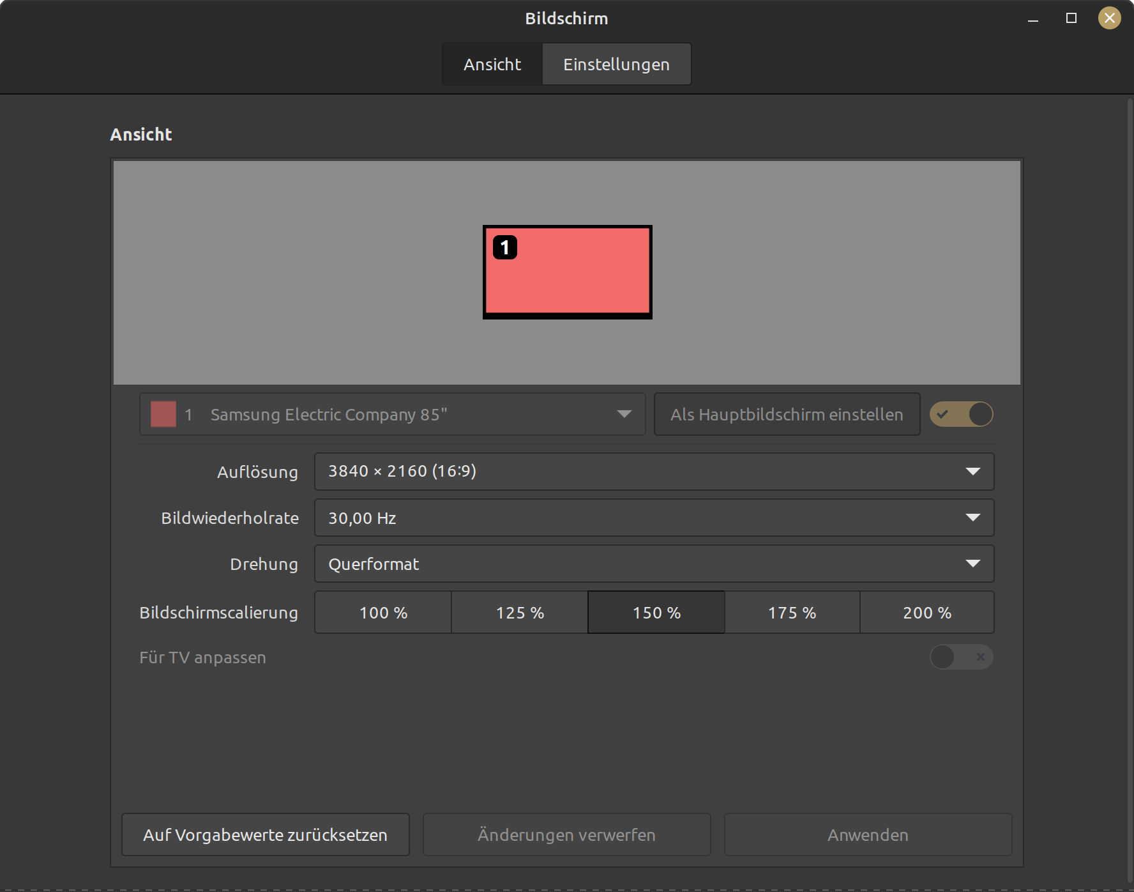Click Auf Vorgabewerte zurücksetzen
This screenshot has height=892, width=1134.
pyautogui.click(x=266, y=834)
